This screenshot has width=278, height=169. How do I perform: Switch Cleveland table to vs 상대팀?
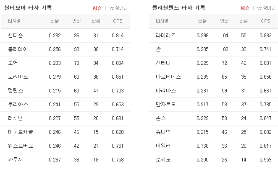click(x=266, y=8)
